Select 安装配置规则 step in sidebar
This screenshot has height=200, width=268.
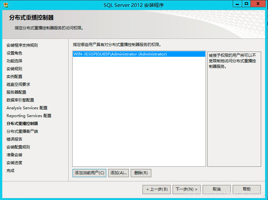tap(18, 147)
